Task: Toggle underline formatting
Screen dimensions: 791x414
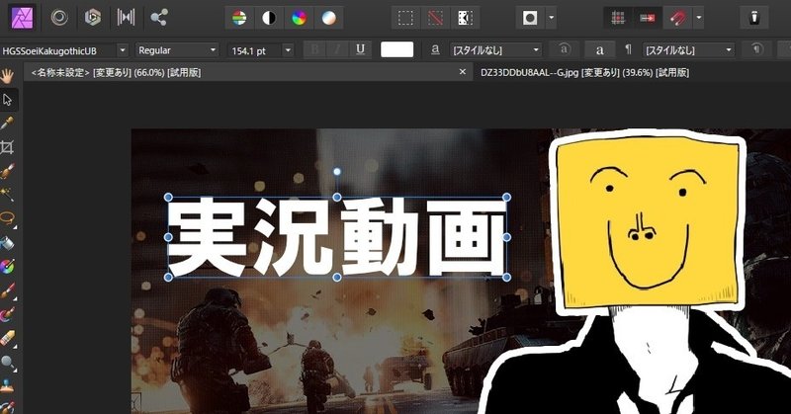Action: 360,49
